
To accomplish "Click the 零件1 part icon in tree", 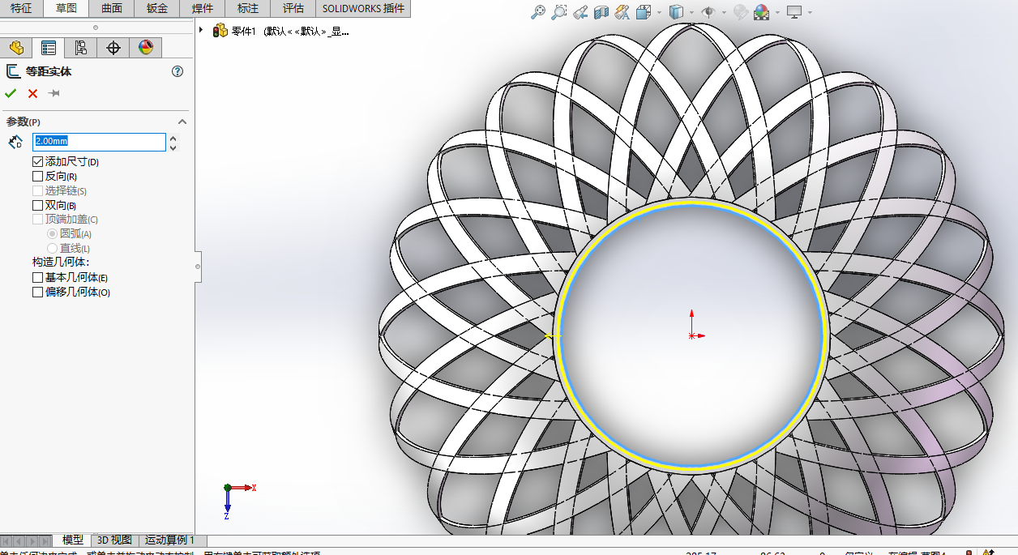I will click(220, 31).
